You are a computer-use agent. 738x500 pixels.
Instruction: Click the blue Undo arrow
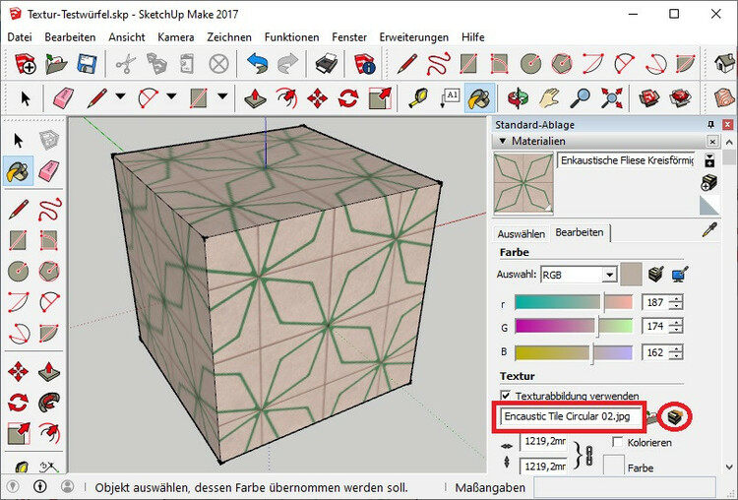(257, 64)
